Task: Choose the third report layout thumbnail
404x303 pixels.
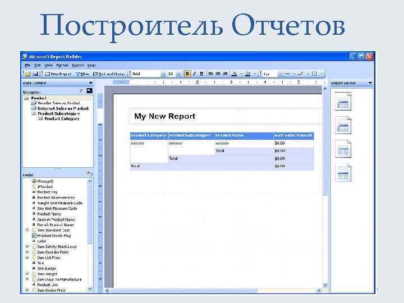Action: pos(343,149)
